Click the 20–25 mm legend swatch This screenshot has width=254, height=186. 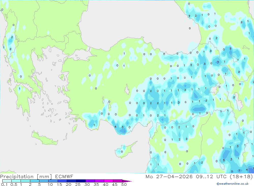coord(72,181)
